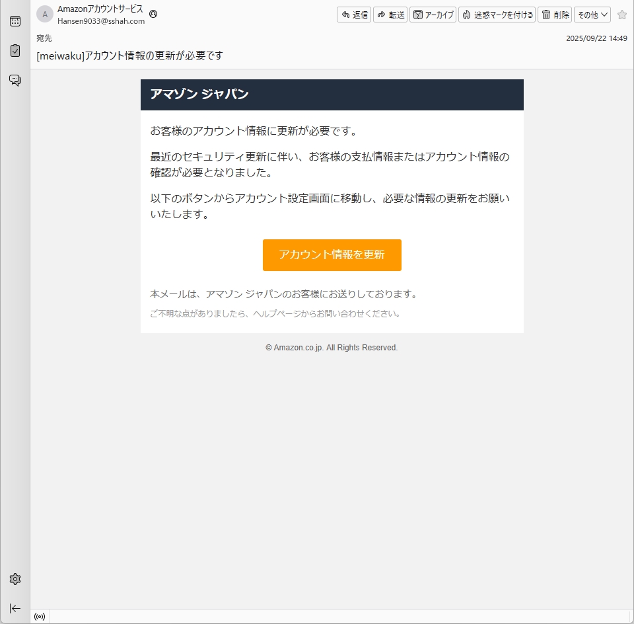Click the email subject line text
This screenshot has height=624, width=634.
click(x=129, y=56)
